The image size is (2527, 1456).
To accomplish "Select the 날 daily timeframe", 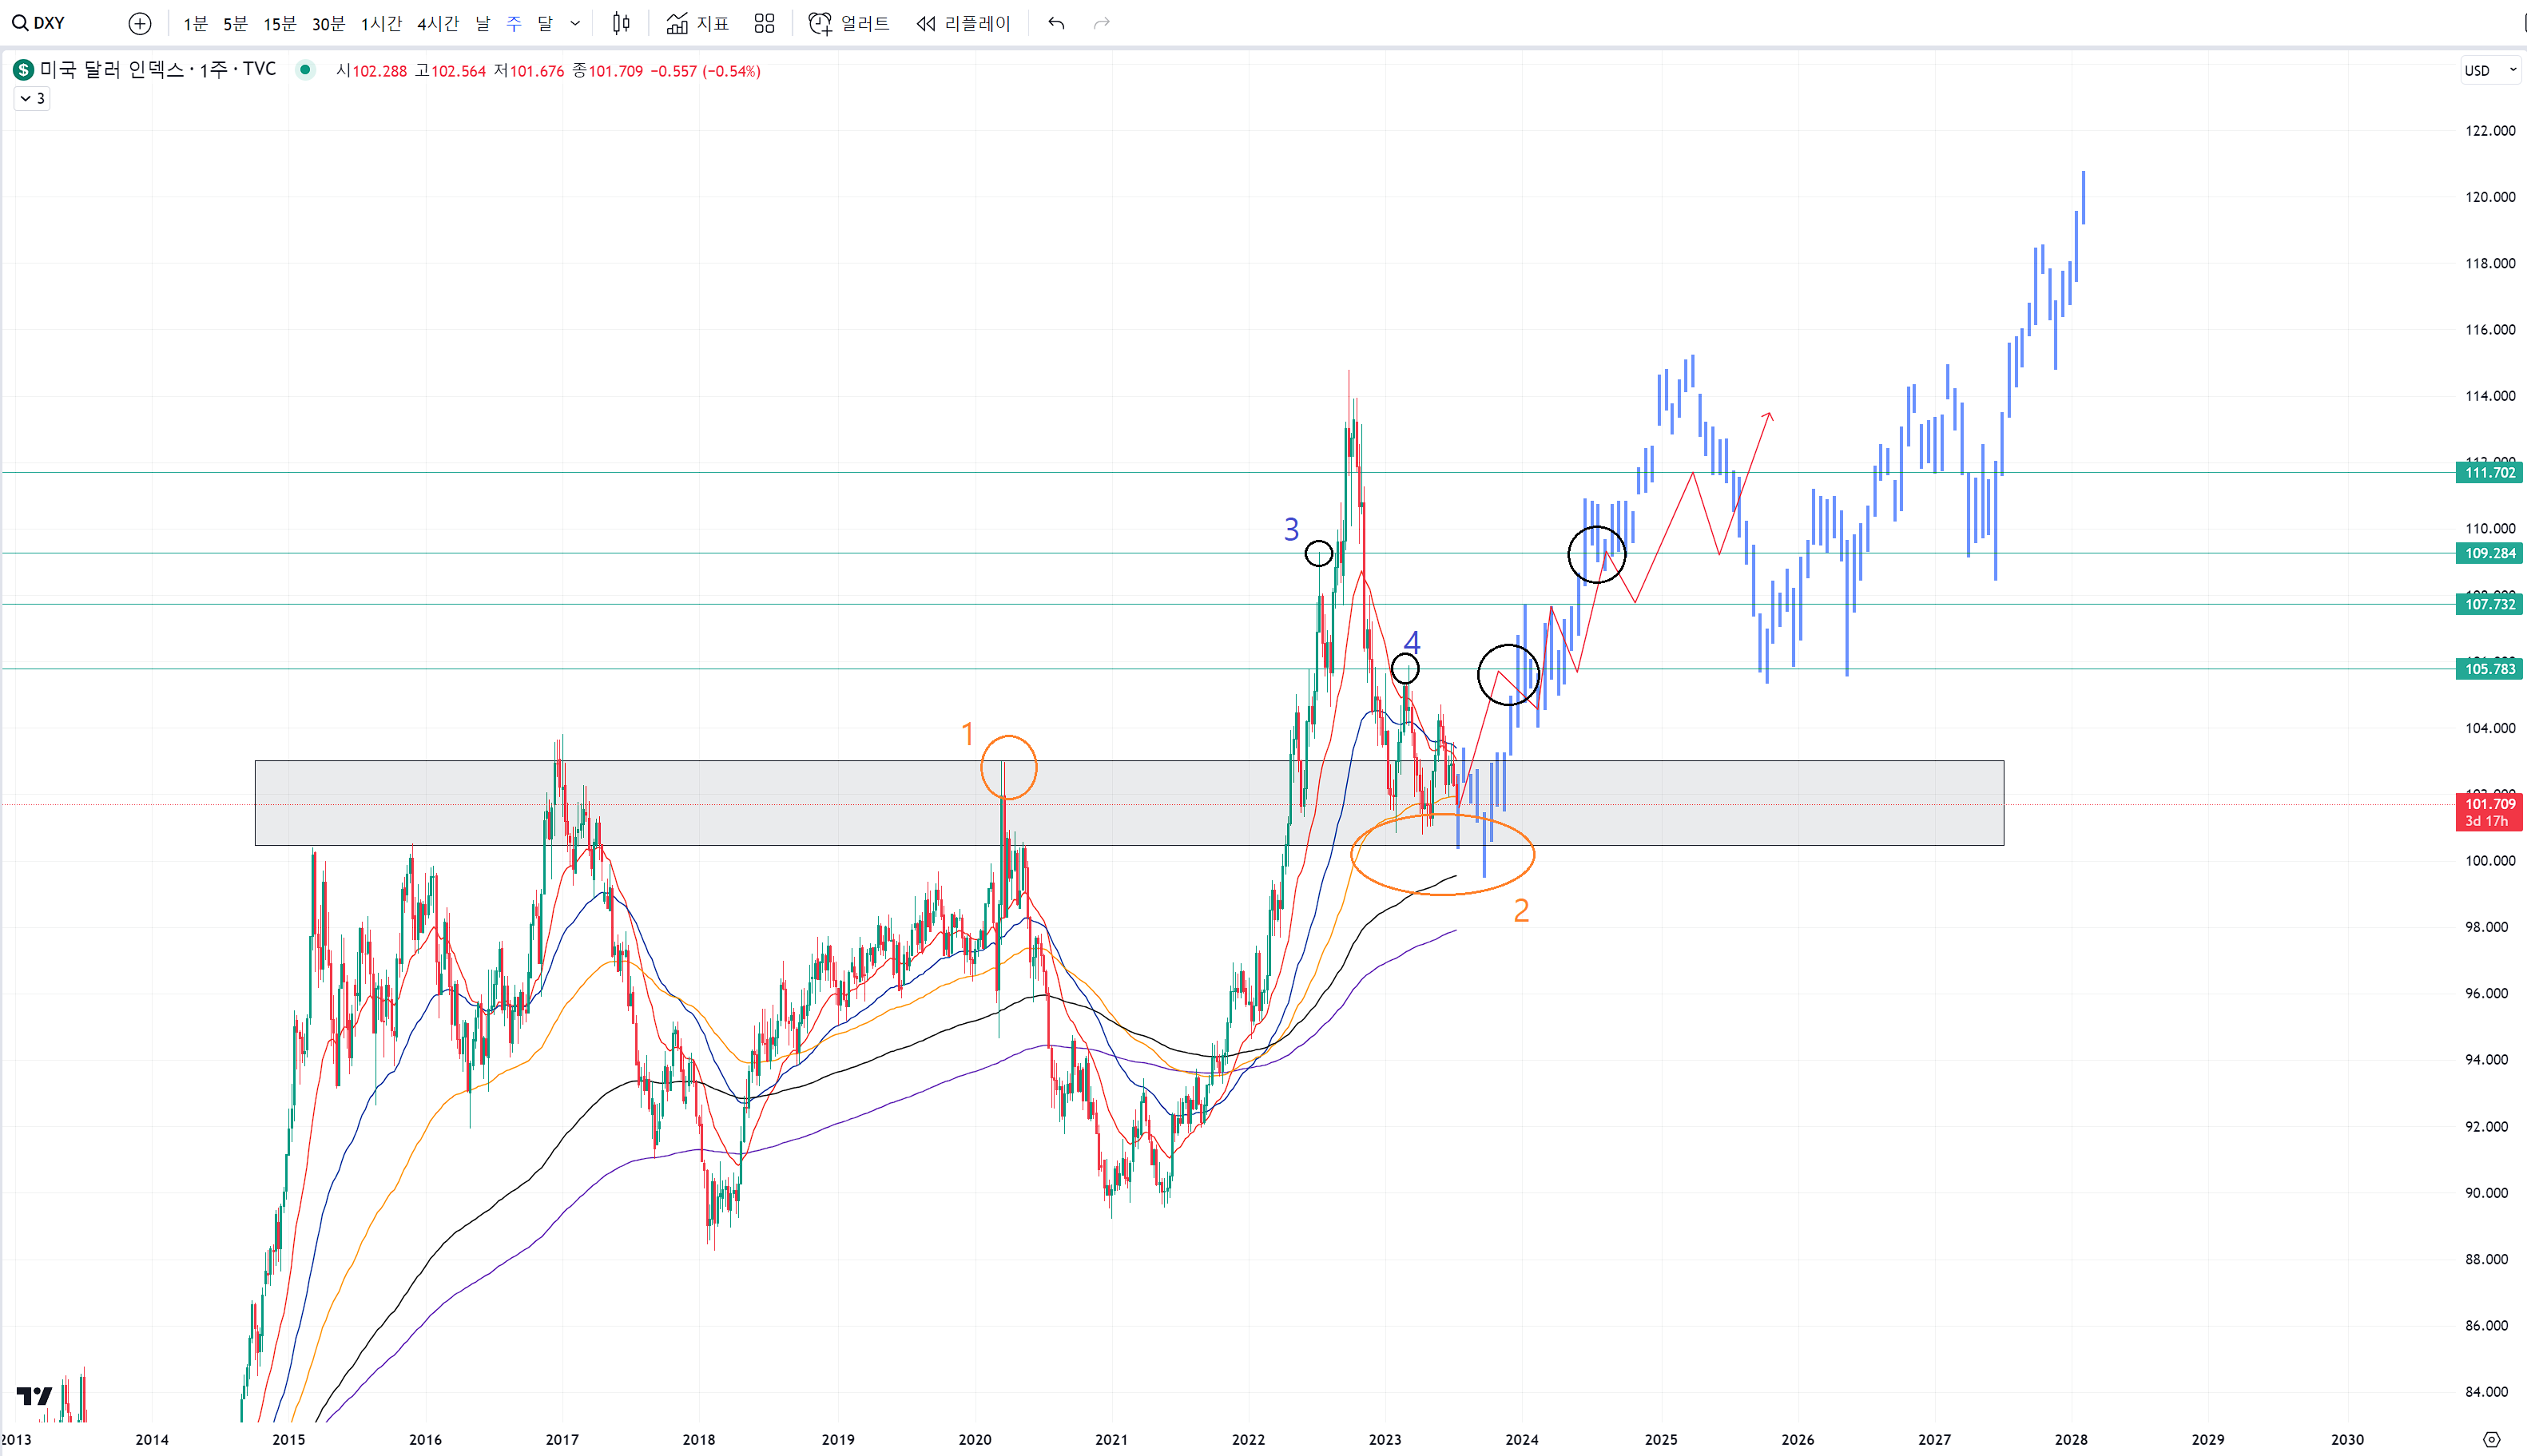I will pos(483,23).
